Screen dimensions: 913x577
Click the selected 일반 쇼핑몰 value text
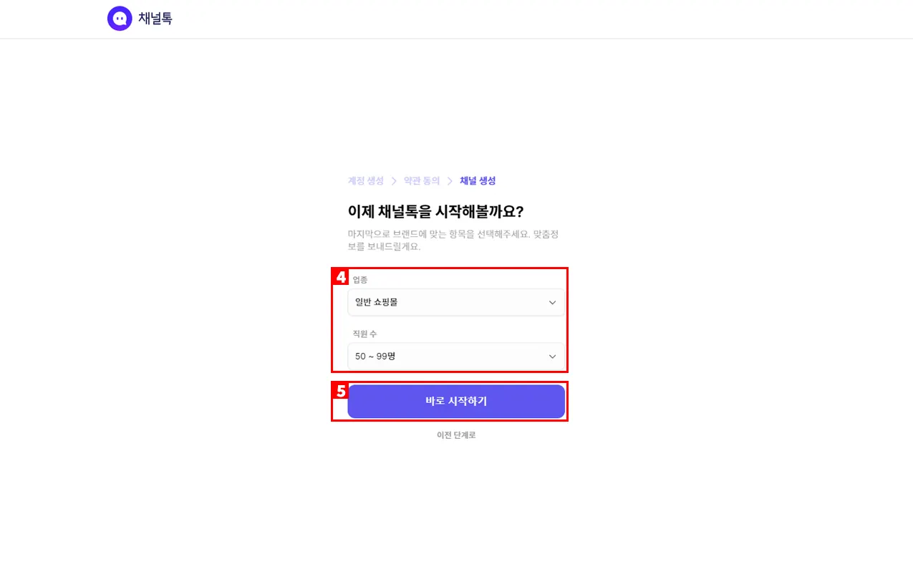[x=377, y=302]
